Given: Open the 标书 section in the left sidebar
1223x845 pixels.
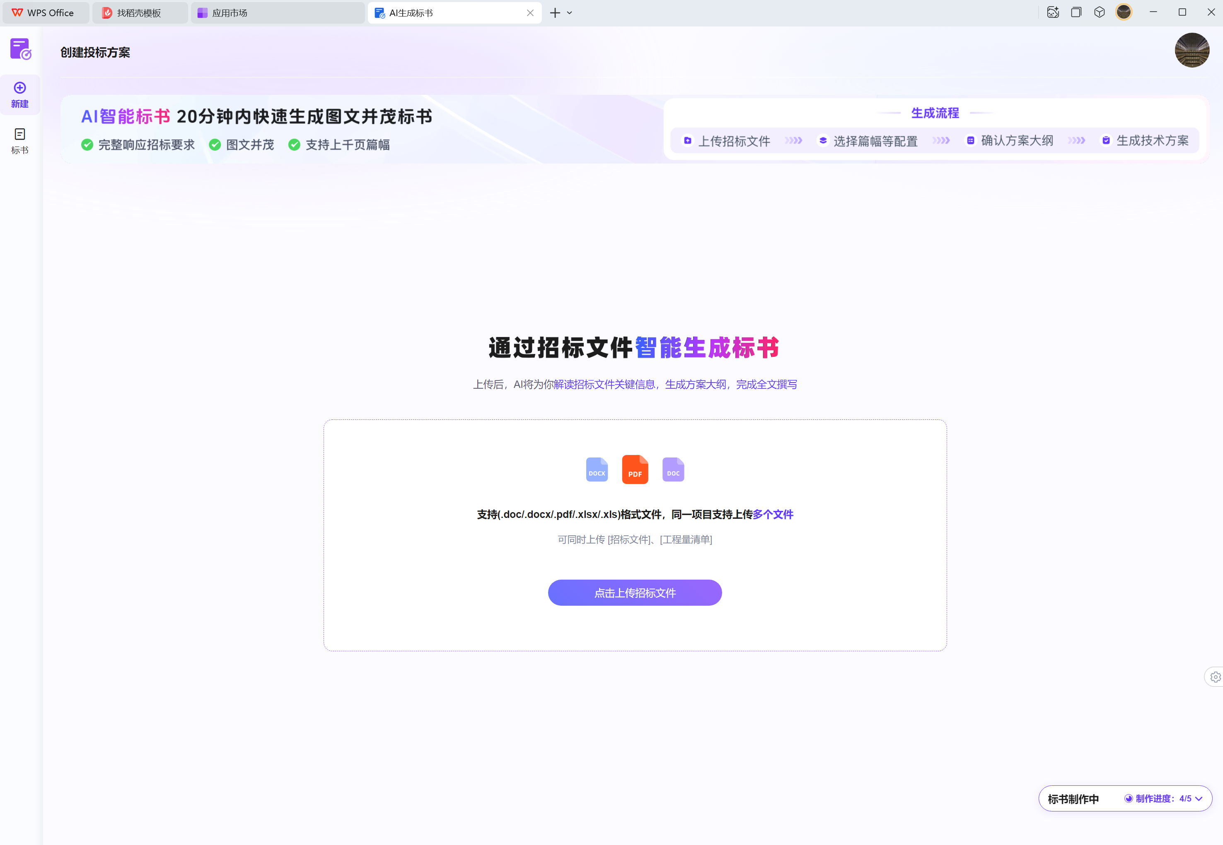Looking at the screenshot, I should pyautogui.click(x=20, y=139).
